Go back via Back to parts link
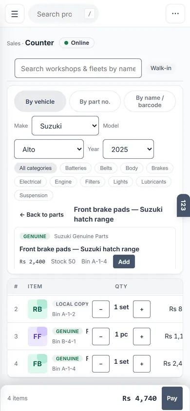Screen dimensions: 190x411 coord(42,215)
